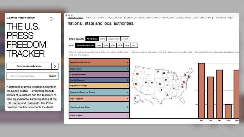Click the California incident dot on map
244x137 pixels.
pyautogui.click(x=136, y=85)
